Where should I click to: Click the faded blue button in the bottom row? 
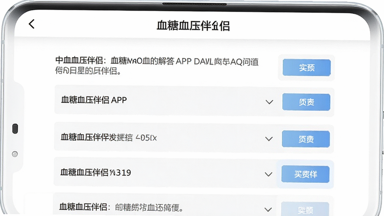(305, 209)
